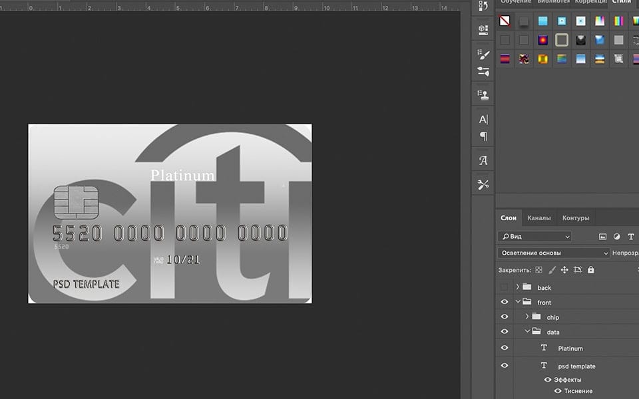
Task: Switch to the Каналы tab
Action: (x=538, y=218)
